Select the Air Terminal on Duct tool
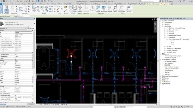Viewport: 193px width, 108px height. pos(129,9)
